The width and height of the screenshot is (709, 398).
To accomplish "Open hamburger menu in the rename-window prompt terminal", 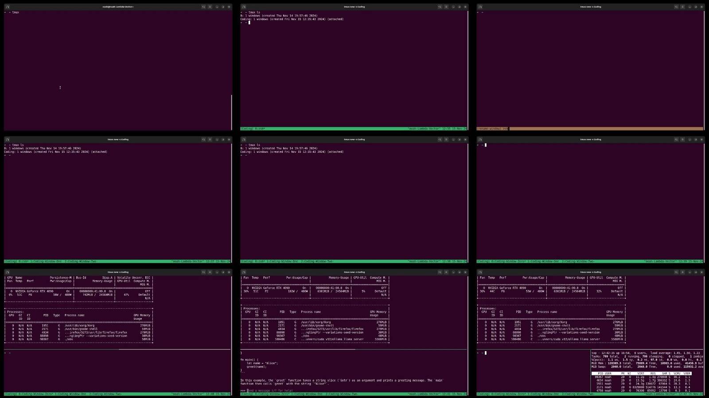I will 682,7.
